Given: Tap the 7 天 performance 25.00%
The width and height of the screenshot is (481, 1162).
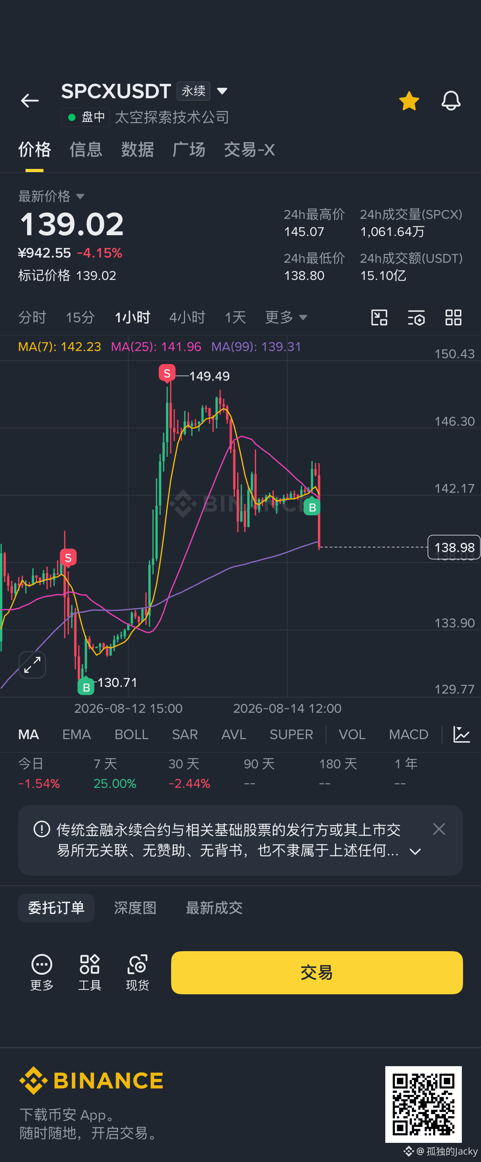Looking at the screenshot, I should (x=115, y=773).
